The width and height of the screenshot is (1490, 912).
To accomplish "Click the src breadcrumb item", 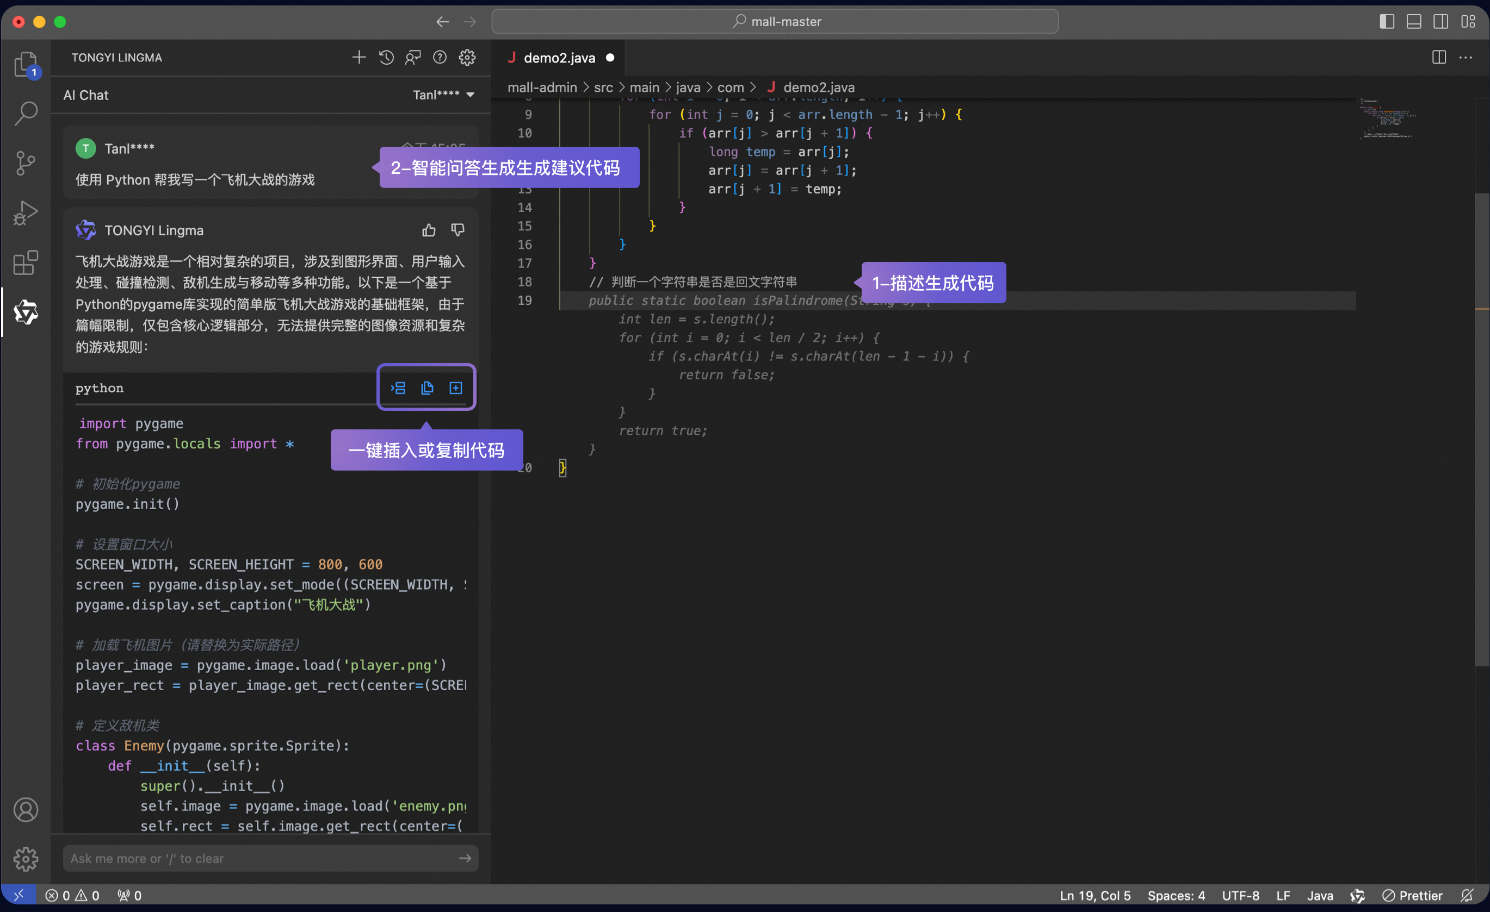I will click(603, 88).
